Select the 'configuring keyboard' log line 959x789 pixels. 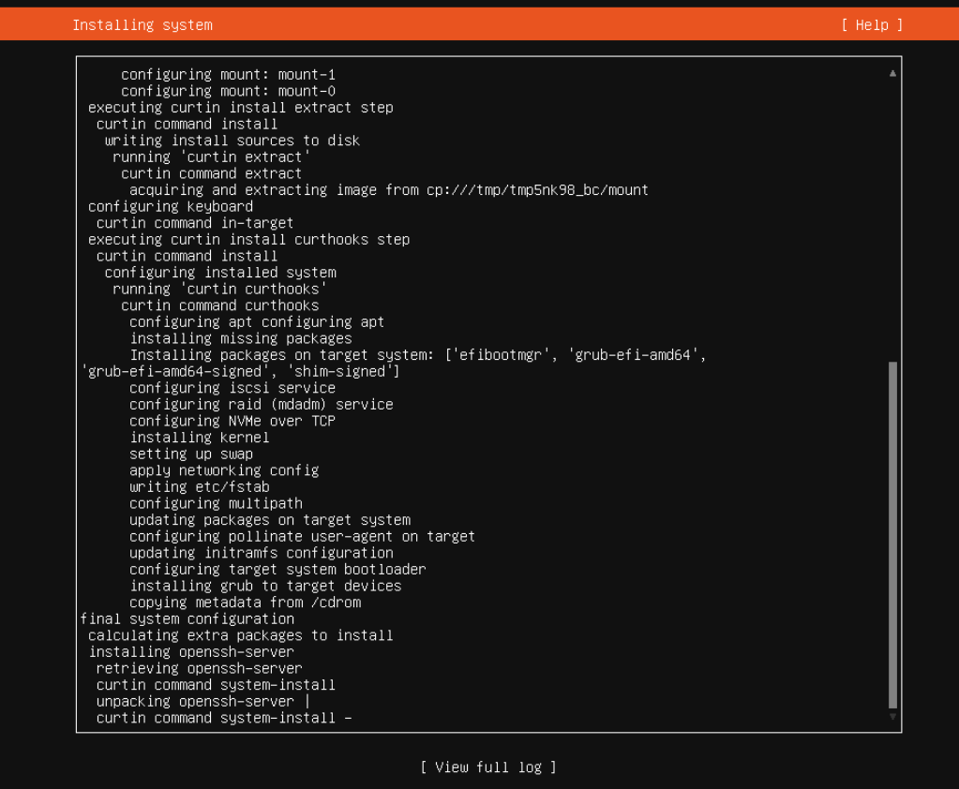[150, 206]
